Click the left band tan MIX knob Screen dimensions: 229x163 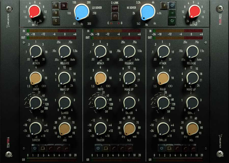(x=65, y=128)
